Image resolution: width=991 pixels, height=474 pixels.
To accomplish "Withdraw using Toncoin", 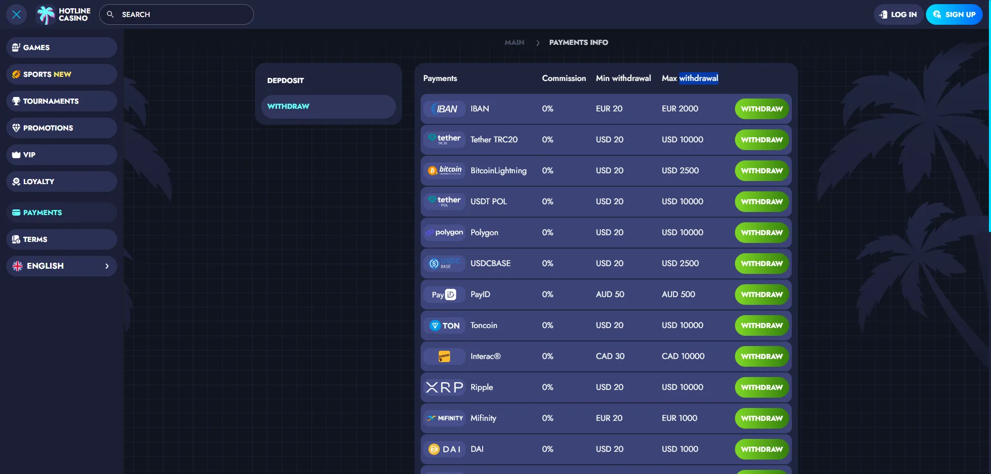I will pos(762,325).
